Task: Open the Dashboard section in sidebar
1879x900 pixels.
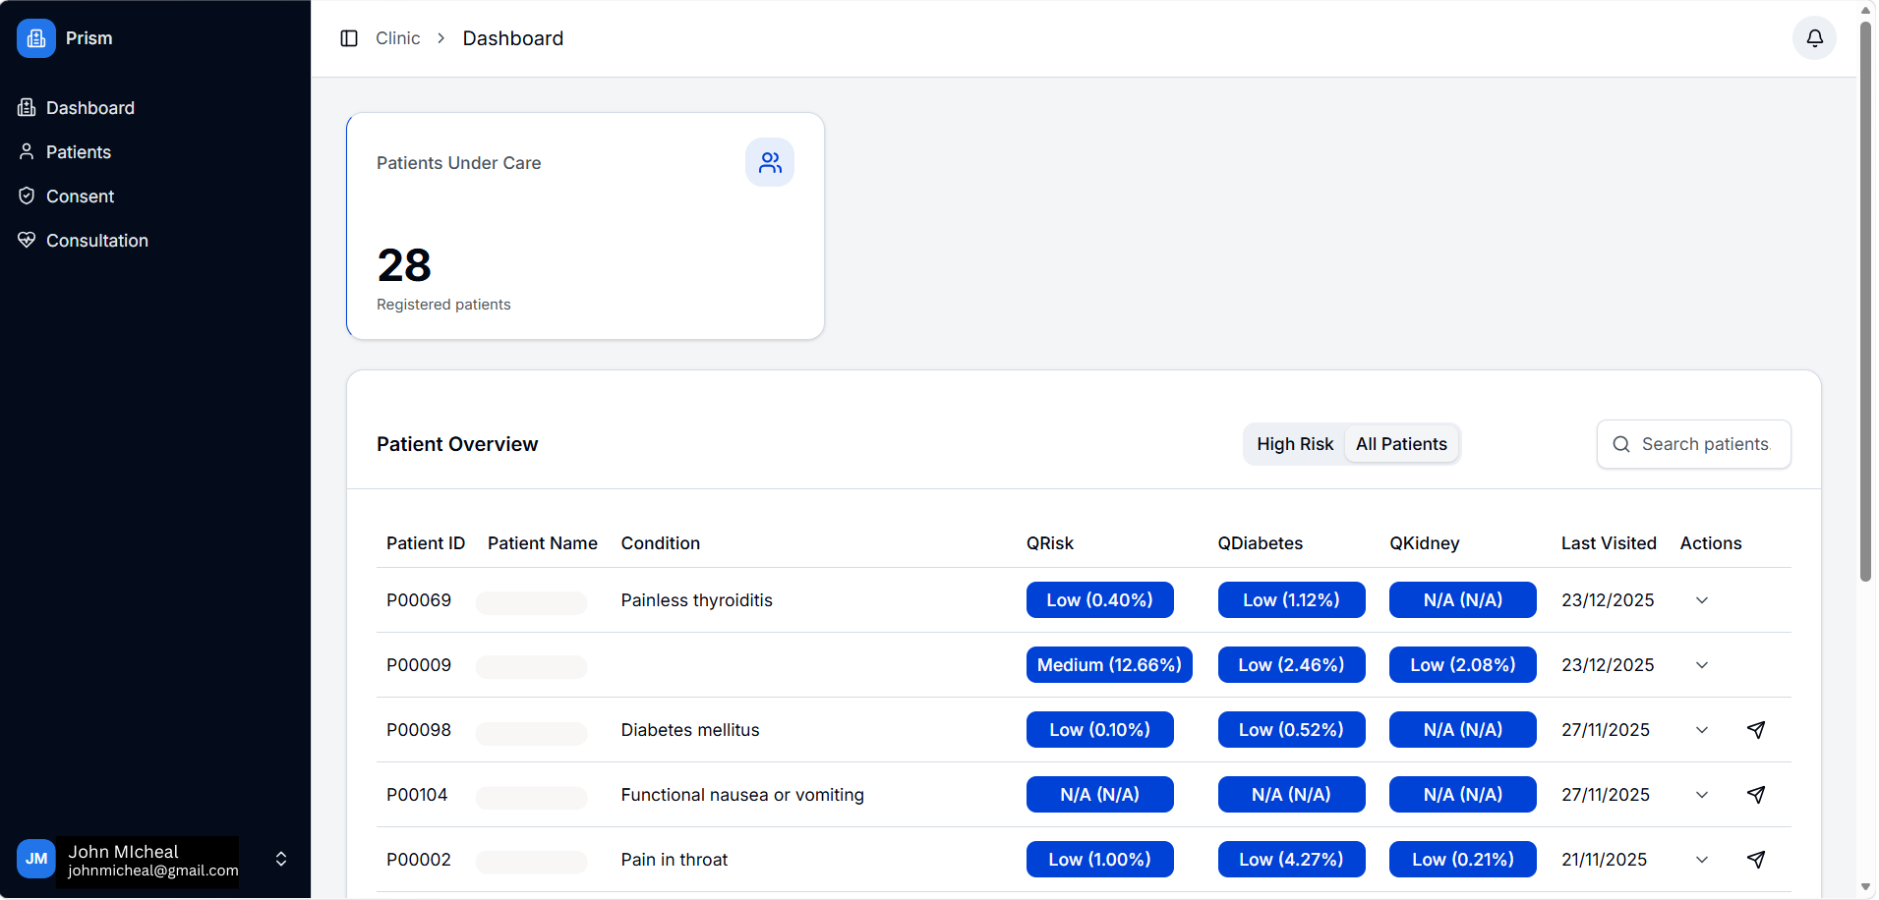Action: tap(89, 108)
